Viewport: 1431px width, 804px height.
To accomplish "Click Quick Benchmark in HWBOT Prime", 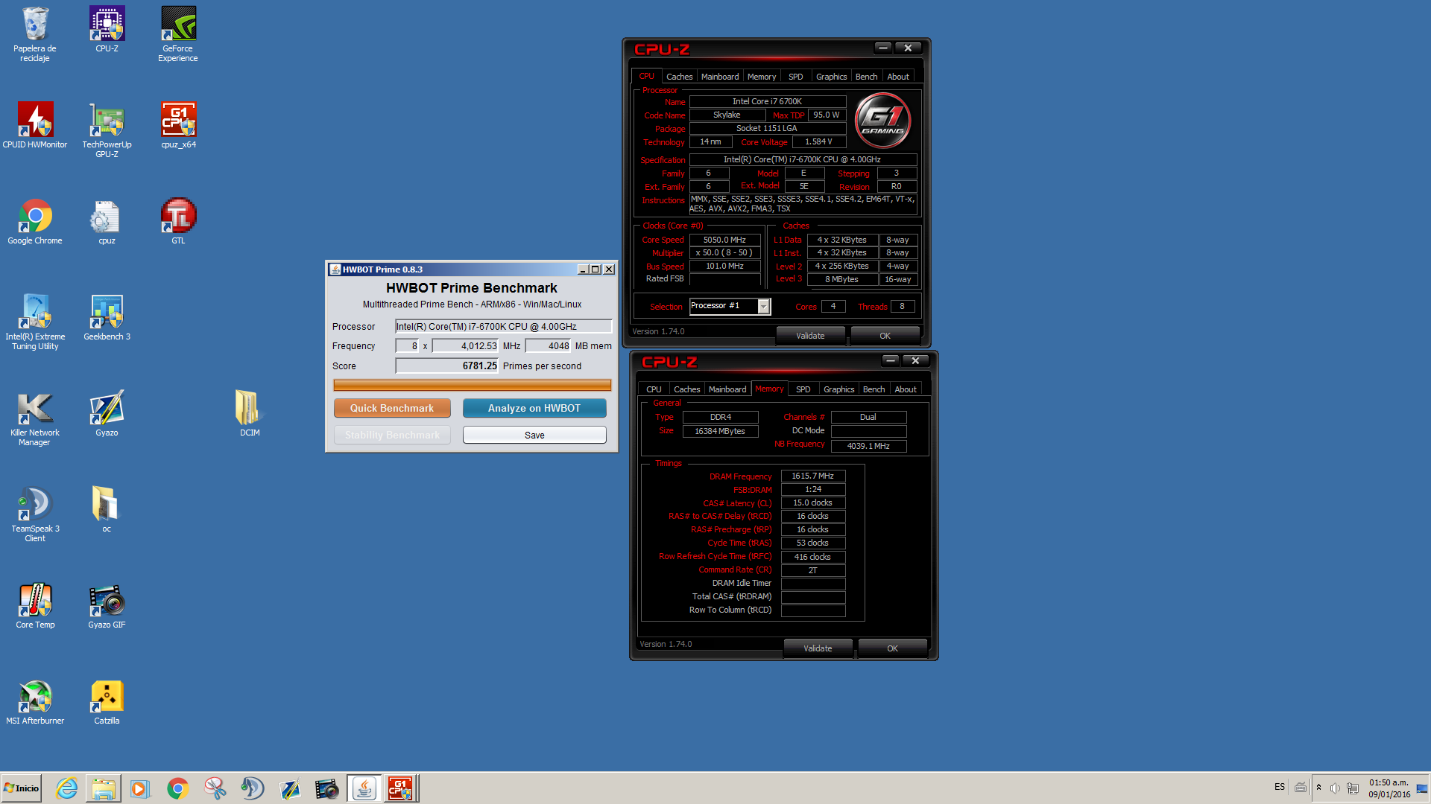I will pyautogui.click(x=392, y=408).
